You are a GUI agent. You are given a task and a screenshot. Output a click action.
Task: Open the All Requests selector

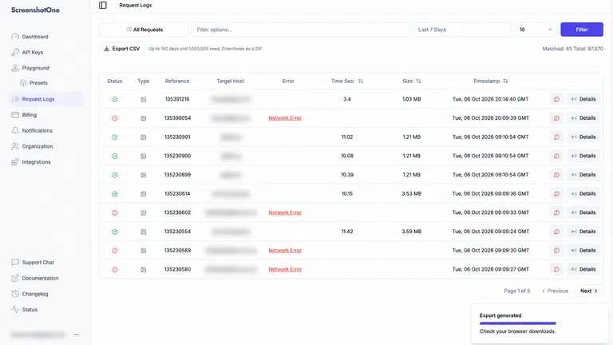click(x=144, y=30)
